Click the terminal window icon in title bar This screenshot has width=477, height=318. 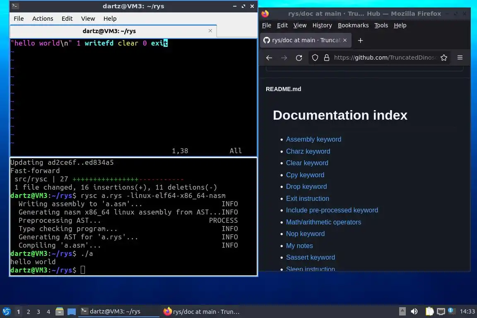tap(15, 6)
